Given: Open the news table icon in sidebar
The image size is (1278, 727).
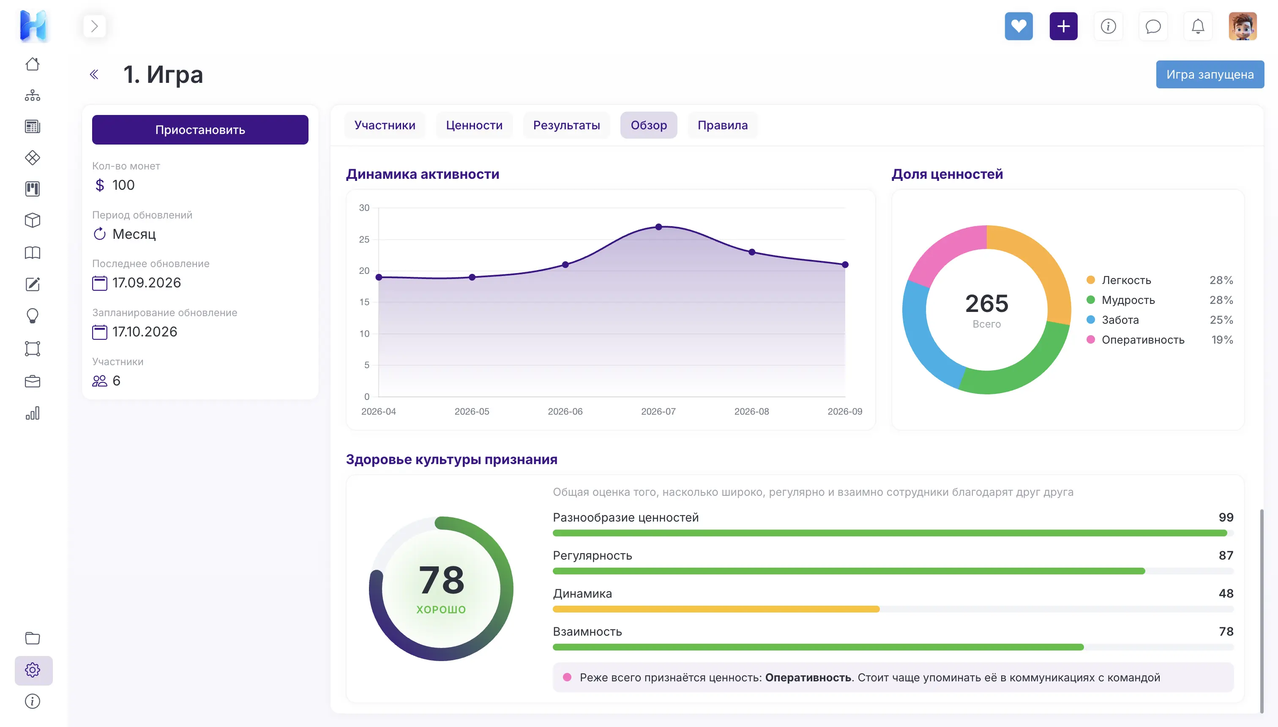Looking at the screenshot, I should tap(33, 126).
